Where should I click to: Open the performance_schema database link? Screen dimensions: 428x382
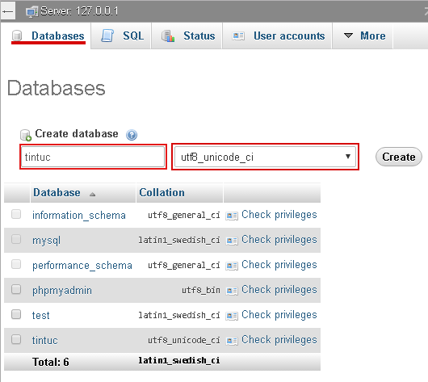82,266
